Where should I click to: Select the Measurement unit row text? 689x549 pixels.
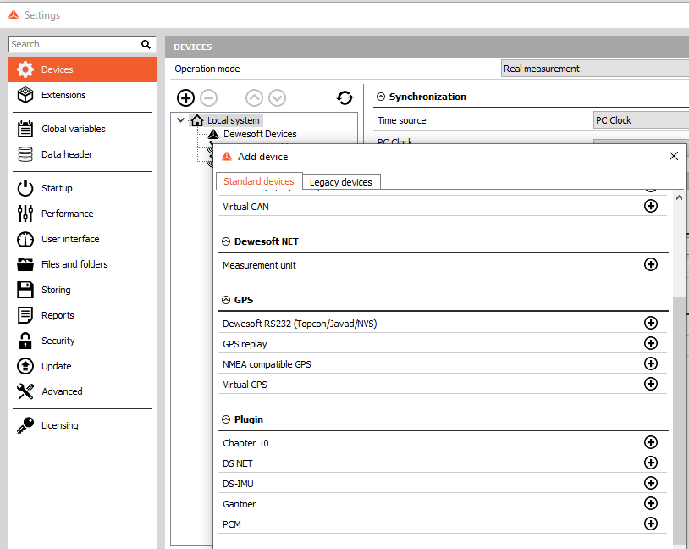[259, 265]
